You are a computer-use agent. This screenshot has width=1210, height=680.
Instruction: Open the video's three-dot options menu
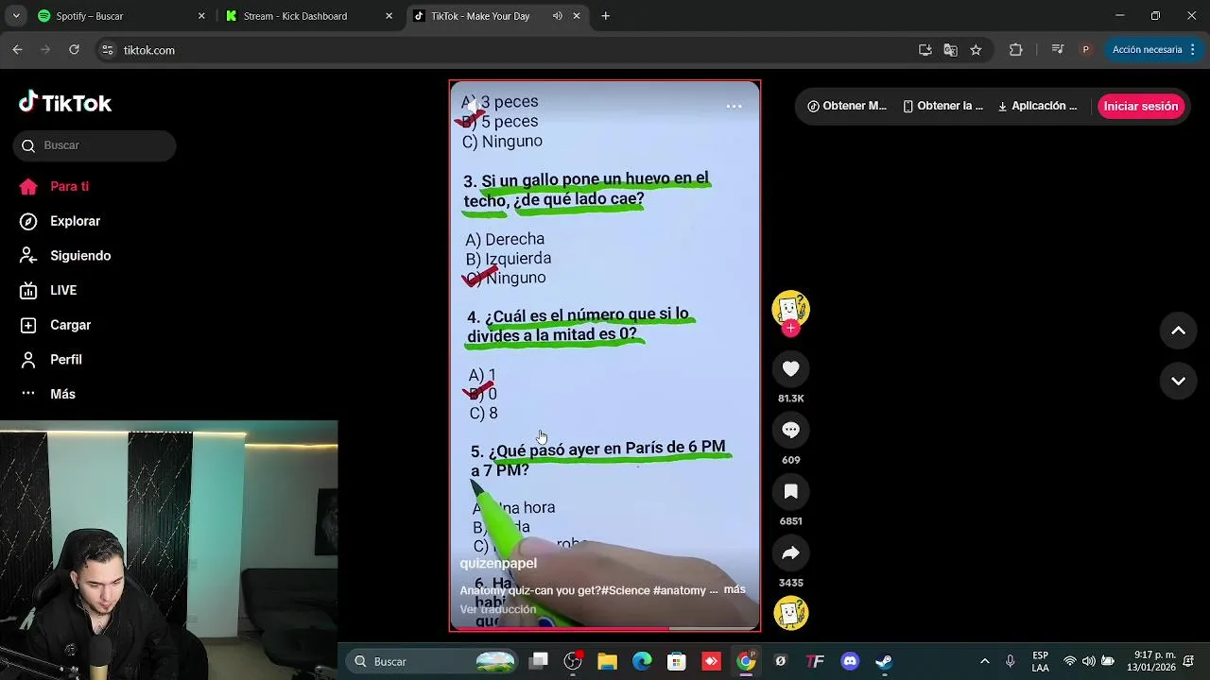coord(734,107)
